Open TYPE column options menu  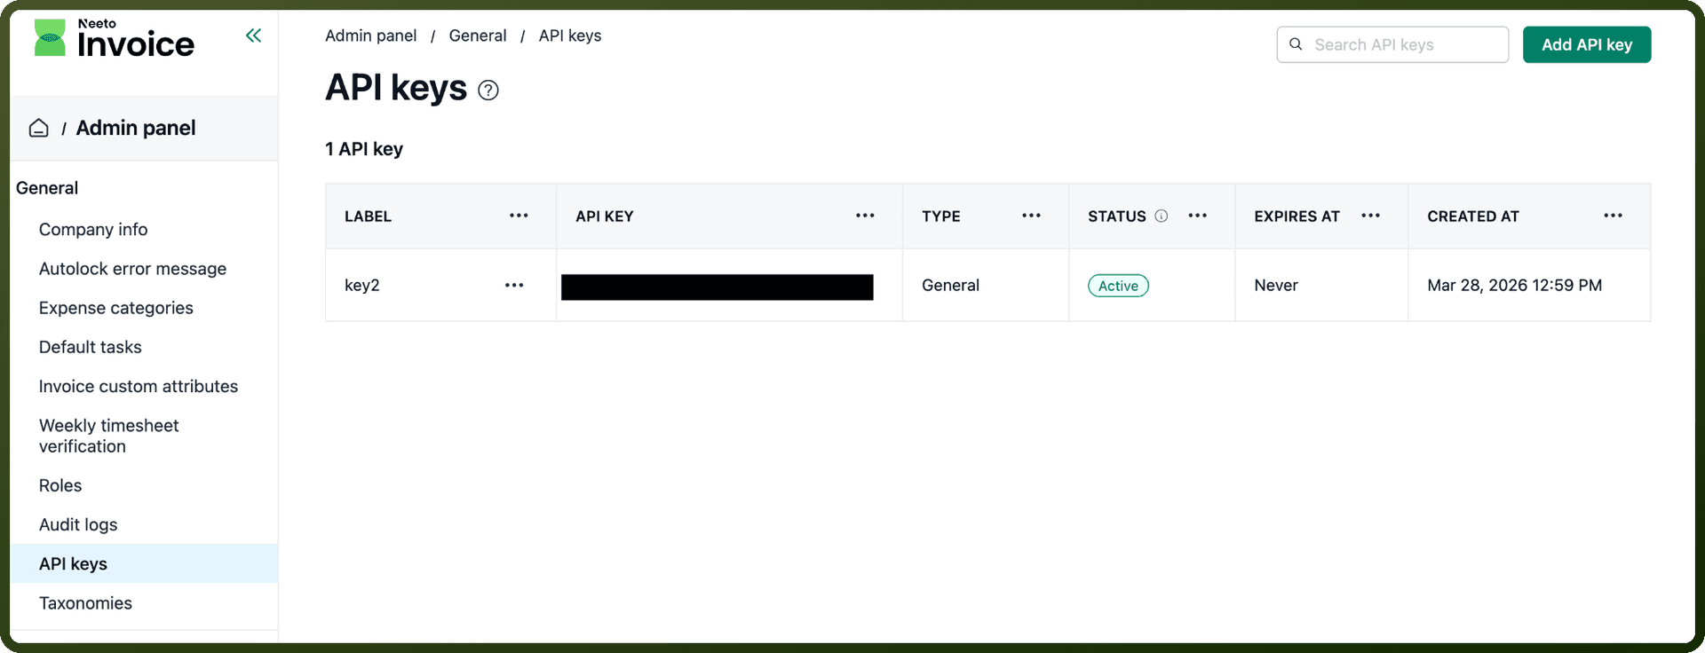(x=1031, y=216)
